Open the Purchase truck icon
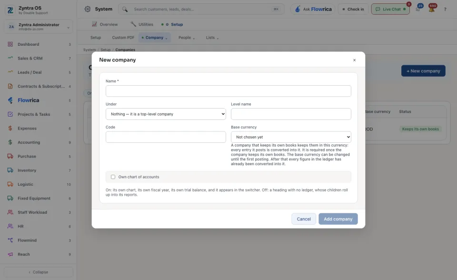Image resolution: width=457 pixels, height=280 pixels. click(10, 156)
